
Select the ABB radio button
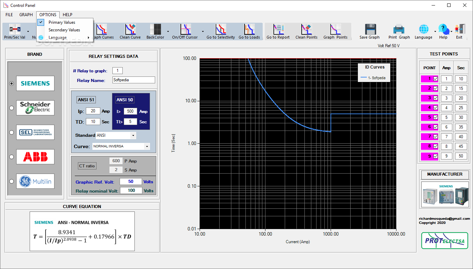point(11,157)
